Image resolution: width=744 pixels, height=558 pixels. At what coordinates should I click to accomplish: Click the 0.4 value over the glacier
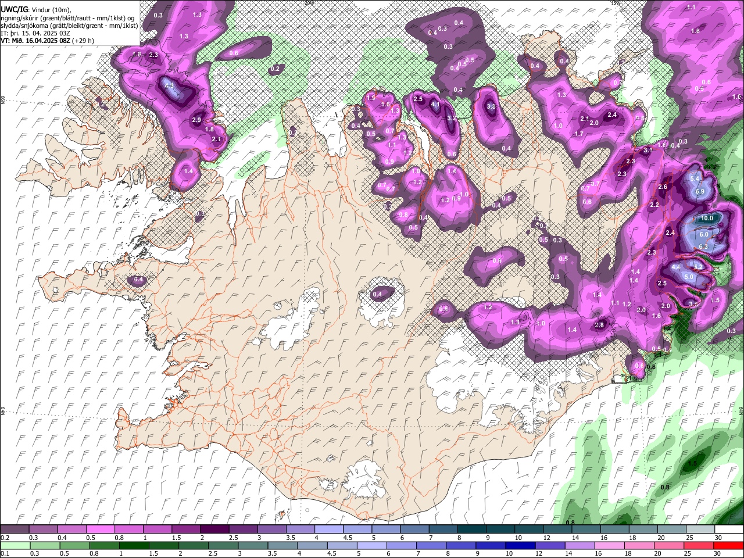[x=377, y=295]
